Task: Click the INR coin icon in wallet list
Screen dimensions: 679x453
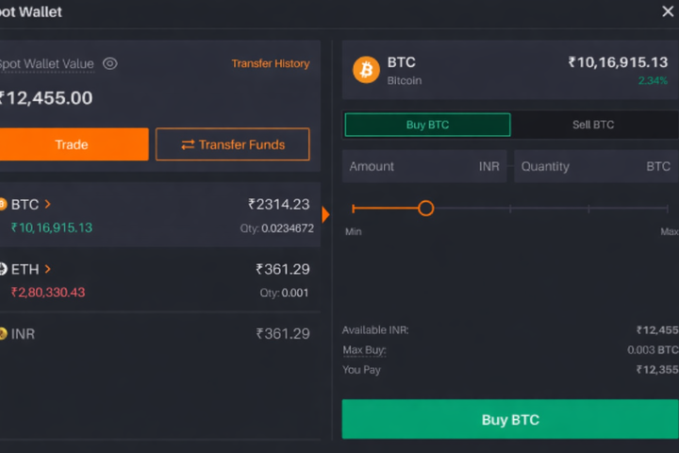Action: (3, 333)
